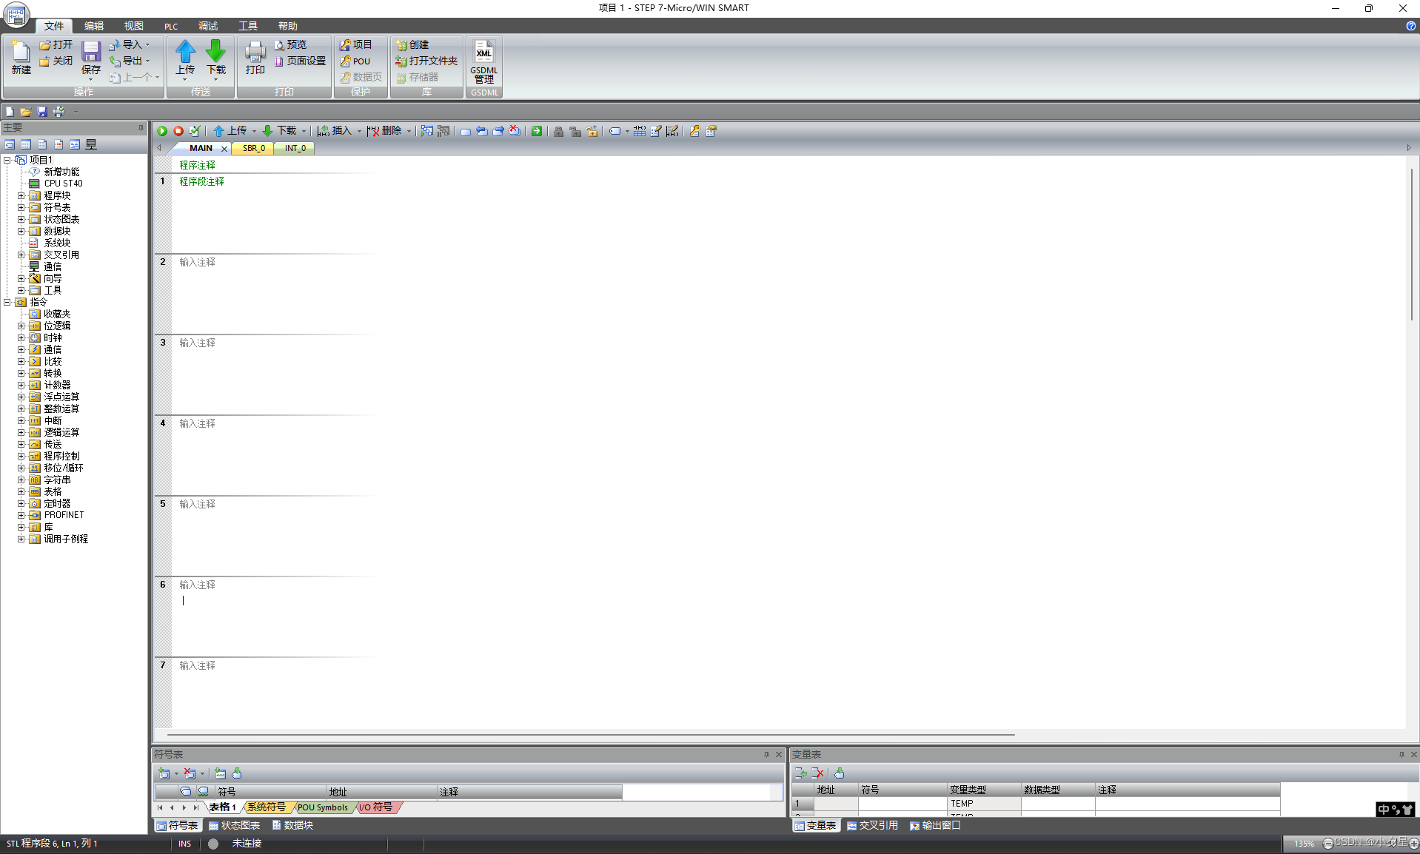The image size is (1420, 854).
Task: Switch to the SBR_0 tab
Action: coord(252,148)
